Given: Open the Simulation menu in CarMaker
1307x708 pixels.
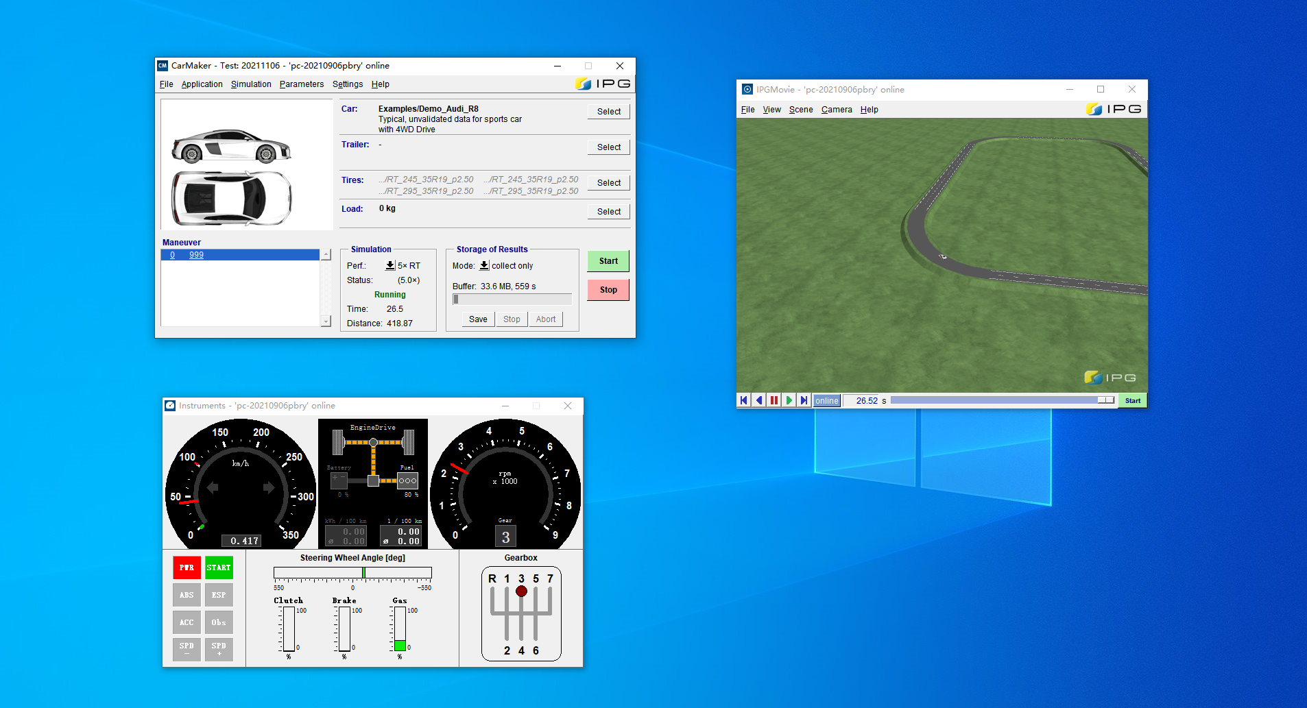Looking at the screenshot, I should (x=251, y=84).
